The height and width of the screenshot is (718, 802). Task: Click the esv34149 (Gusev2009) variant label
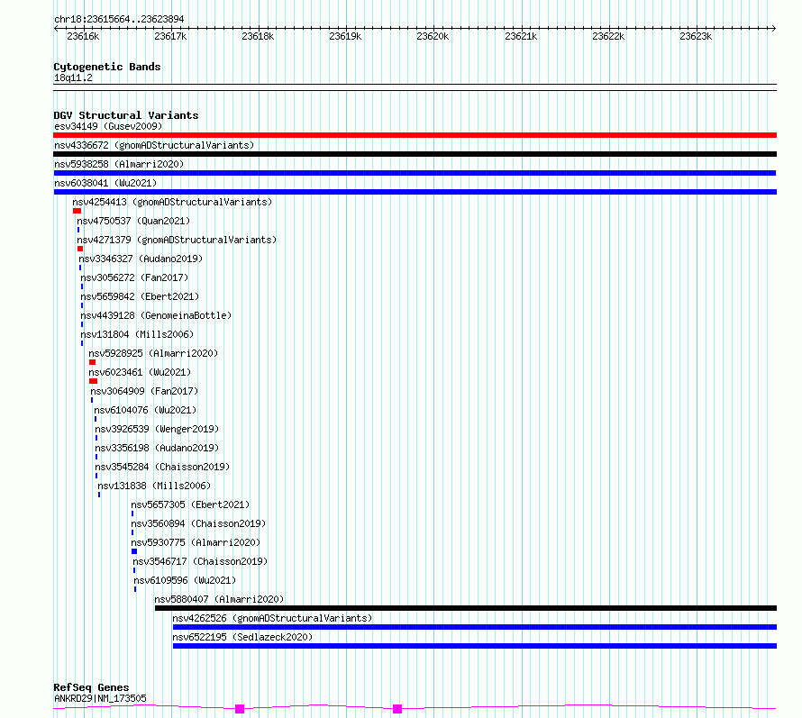point(108,126)
